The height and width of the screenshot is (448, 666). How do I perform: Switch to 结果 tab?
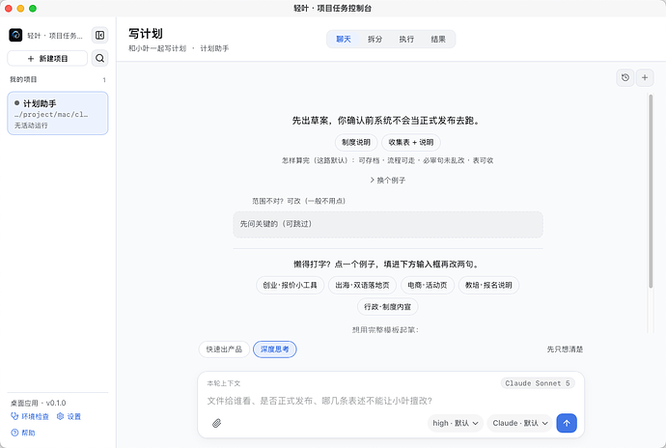point(438,40)
